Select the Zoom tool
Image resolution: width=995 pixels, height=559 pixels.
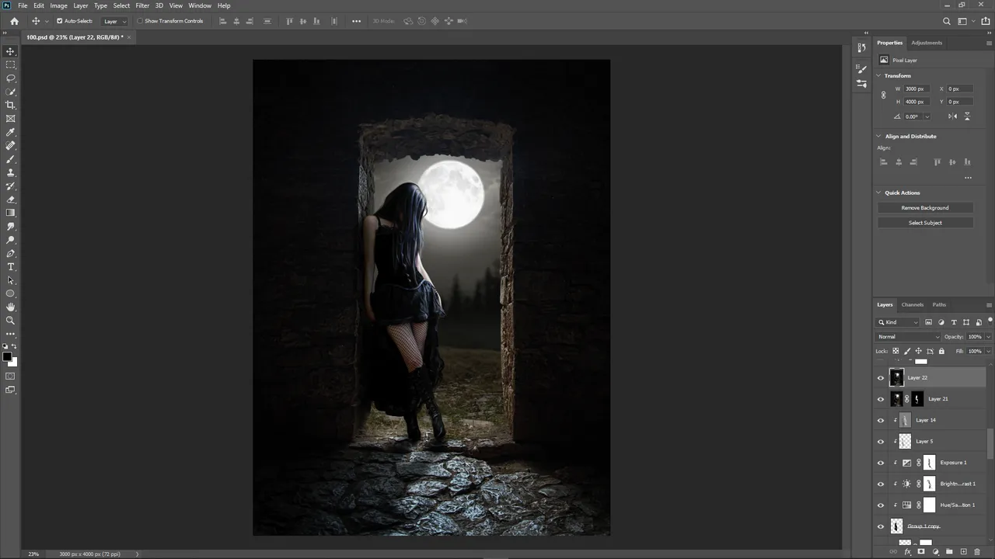(10, 320)
